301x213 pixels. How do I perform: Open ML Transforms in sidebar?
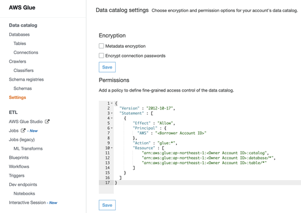28,149
